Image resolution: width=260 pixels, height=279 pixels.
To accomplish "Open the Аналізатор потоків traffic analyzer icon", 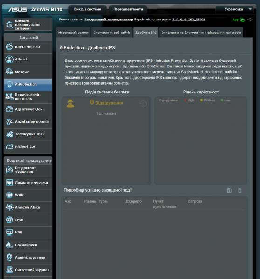I will (9, 121).
